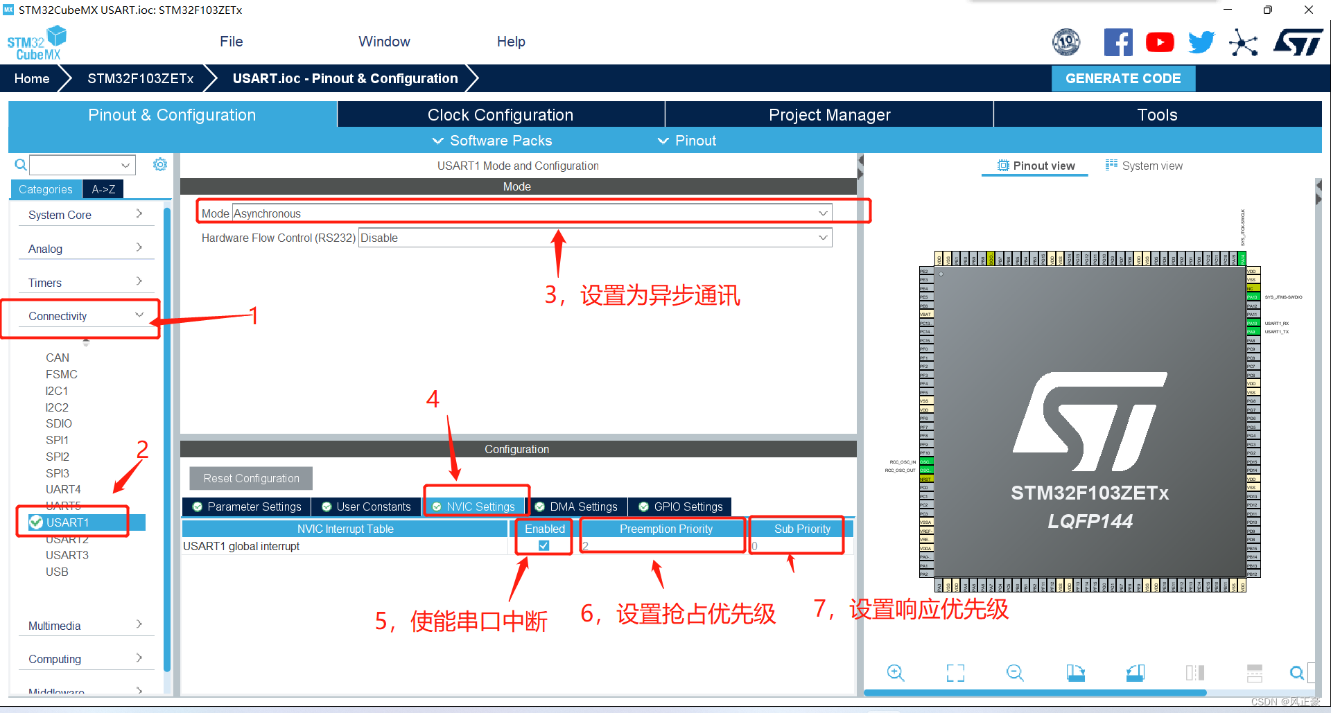Go to Home in the breadcrumb

click(x=32, y=78)
